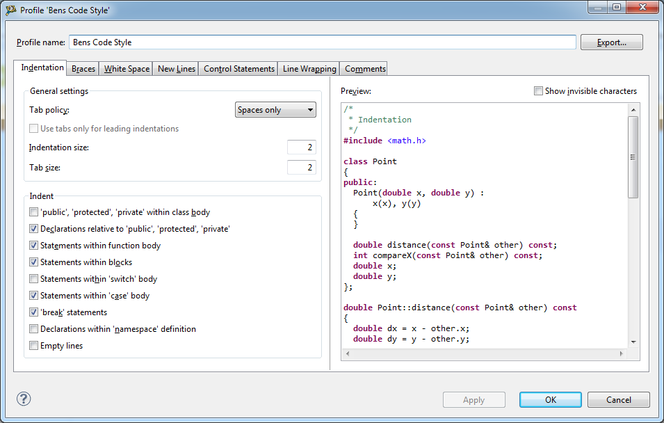This screenshot has width=664, height=423.
Task: Enable Statements within 'switch' body
Action: point(34,279)
